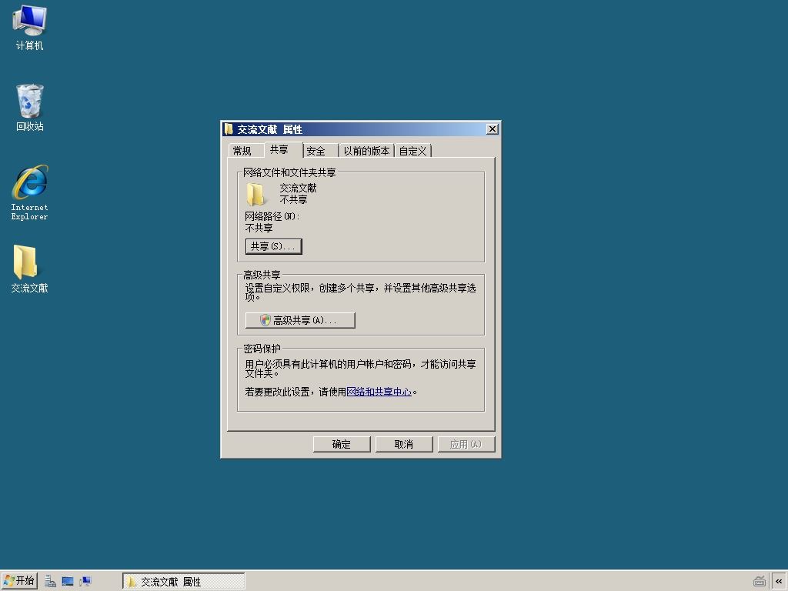Viewport: 788px width, 591px height.
Task: Click the 高级共享 group heading
Action: pyautogui.click(x=262, y=275)
